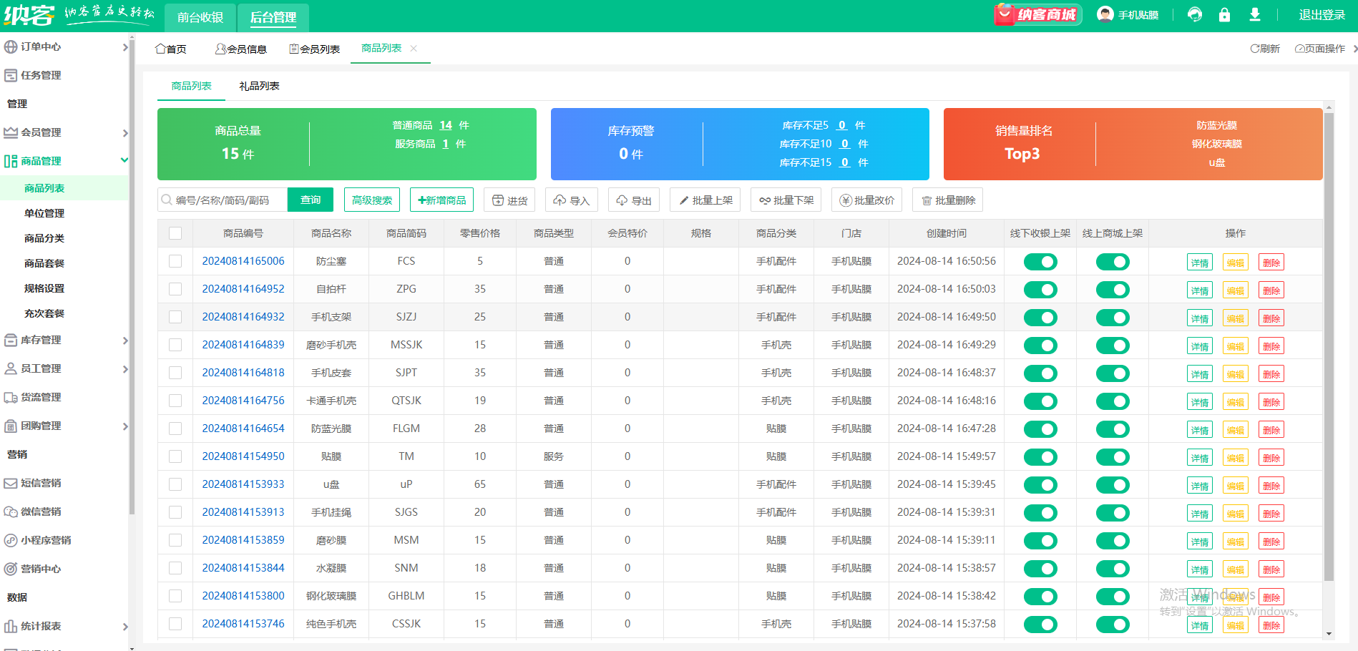This screenshot has width=1358, height=651.
Task: Click the 进货 purchase icon button
Action: (509, 200)
